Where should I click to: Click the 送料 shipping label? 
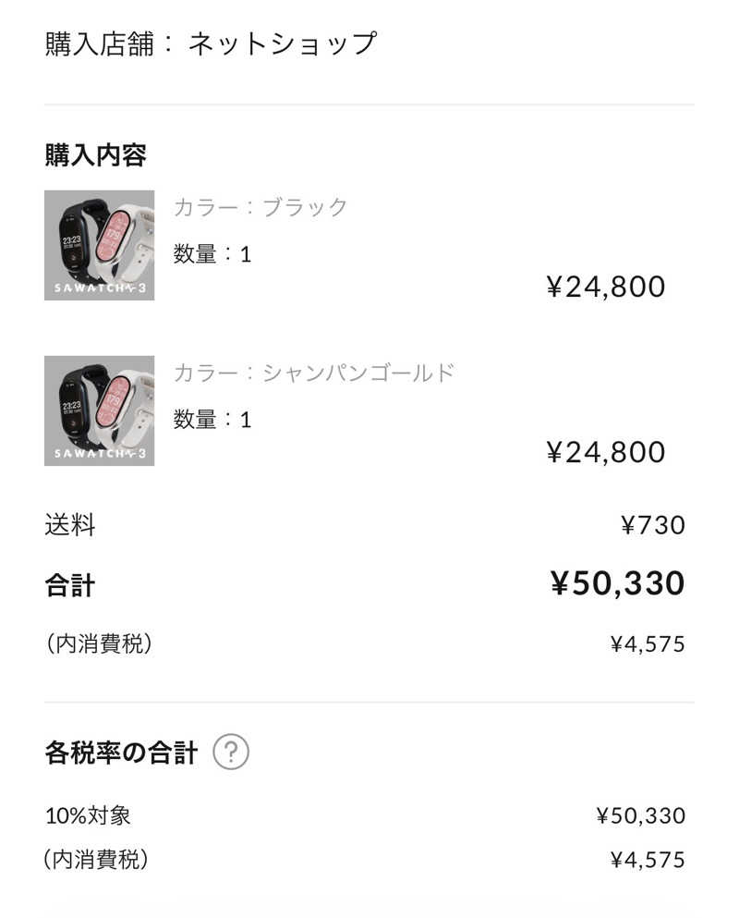tap(70, 525)
